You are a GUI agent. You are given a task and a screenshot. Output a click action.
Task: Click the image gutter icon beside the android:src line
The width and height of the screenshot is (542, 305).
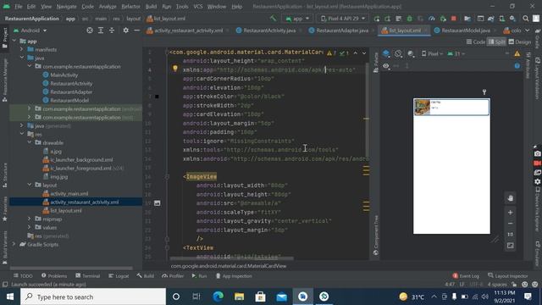tap(157, 203)
